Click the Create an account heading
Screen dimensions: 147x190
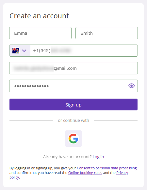tap(39, 16)
